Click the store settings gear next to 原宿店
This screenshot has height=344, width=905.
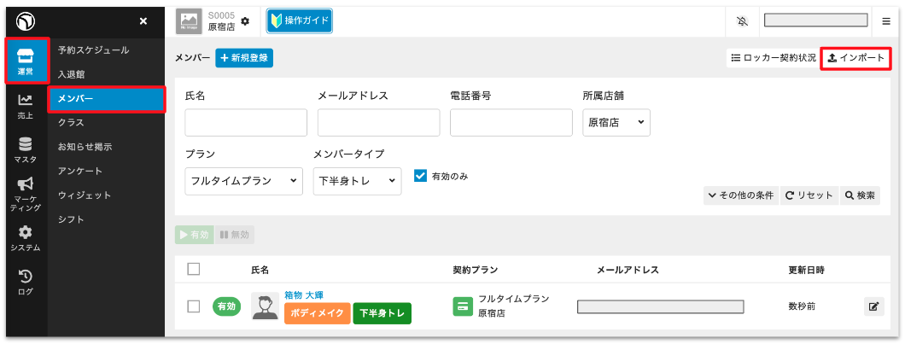(246, 20)
